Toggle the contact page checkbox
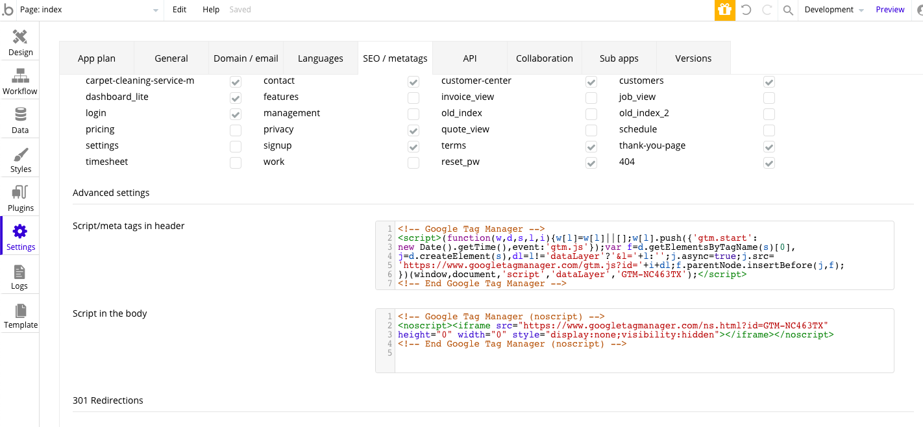 (413, 82)
